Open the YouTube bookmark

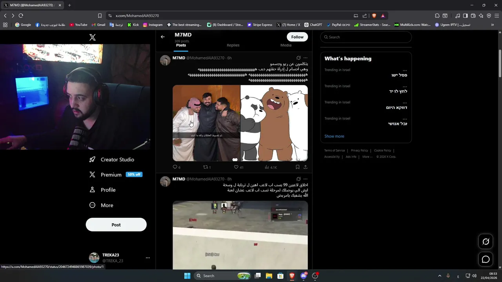click(x=78, y=25)
